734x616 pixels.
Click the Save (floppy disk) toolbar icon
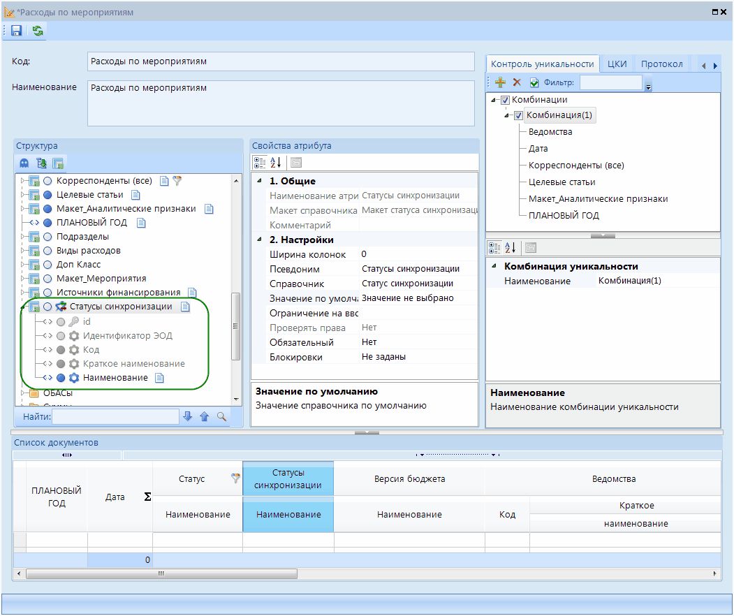(x=16, y=31)
